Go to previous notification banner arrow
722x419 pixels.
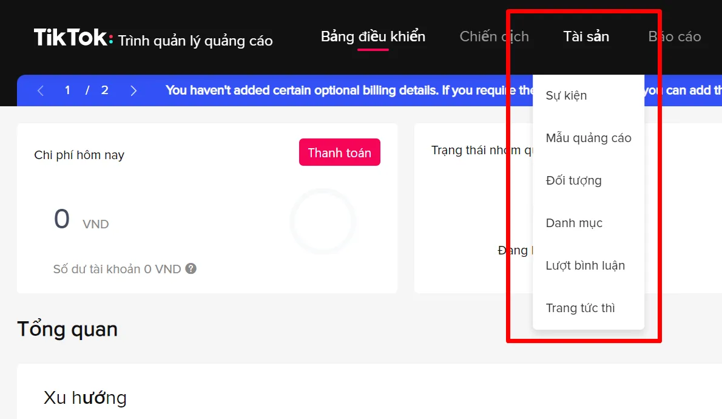click(x=41, y=90)
